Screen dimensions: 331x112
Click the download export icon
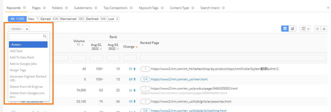click(x=324, y=29)
